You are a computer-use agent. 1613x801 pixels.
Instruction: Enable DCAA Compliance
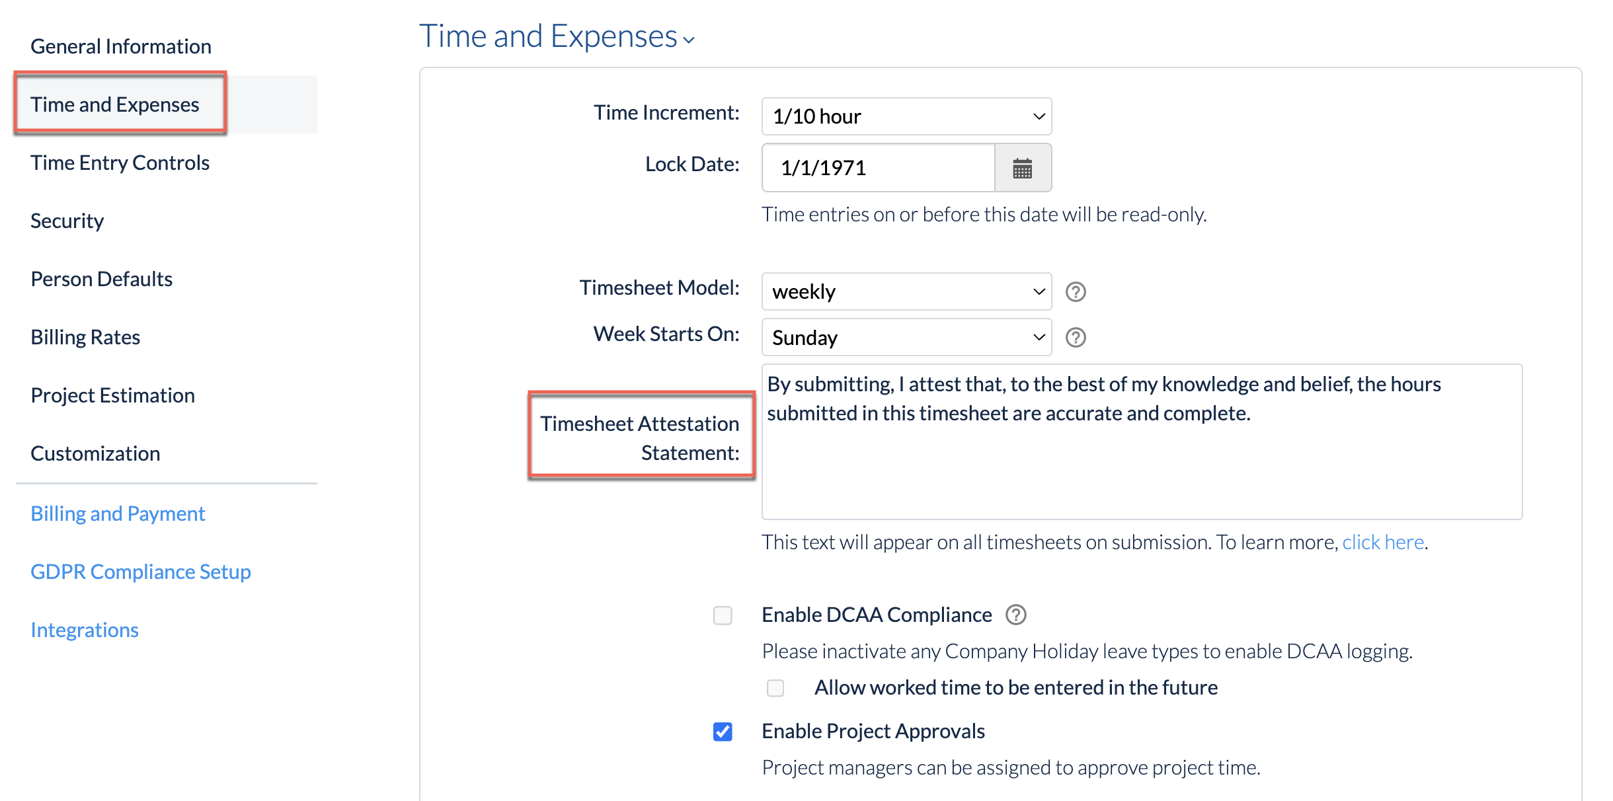coord(723,615)
